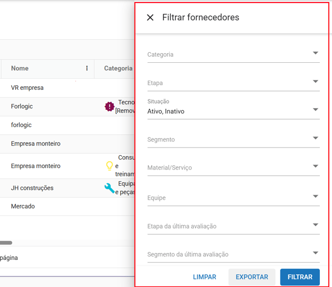The width and height of the screenshot is (332, 287).
Task: Click the EXPORTAR button
Action: click(x=252, y=277)
